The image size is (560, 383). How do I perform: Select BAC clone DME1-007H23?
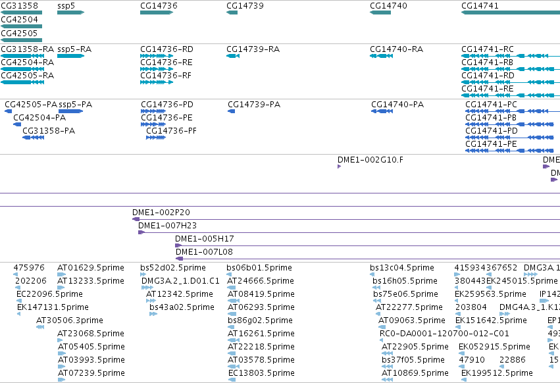[x=349, y=232]
